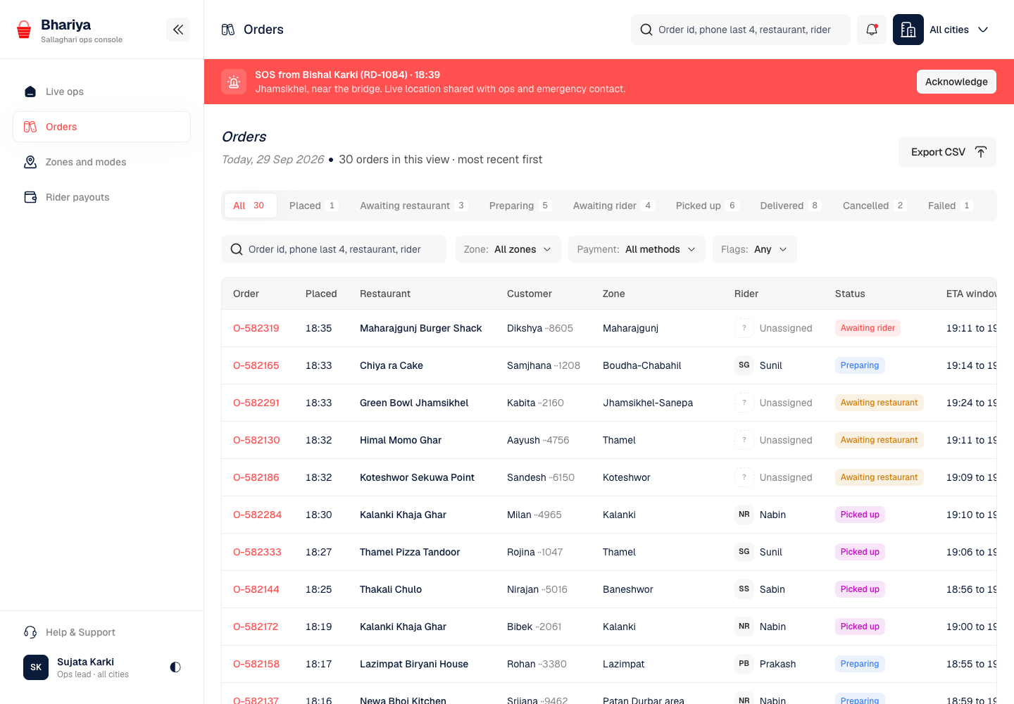The height and width of the screenshot is (704, 1014).
Task: Click the SS rider avatar for Sabin
Action: [x=744, y=589]
